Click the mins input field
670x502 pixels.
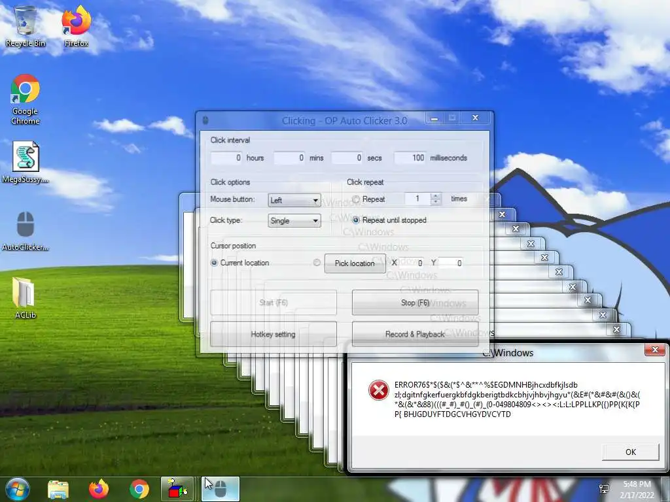(x=289, y=158)
